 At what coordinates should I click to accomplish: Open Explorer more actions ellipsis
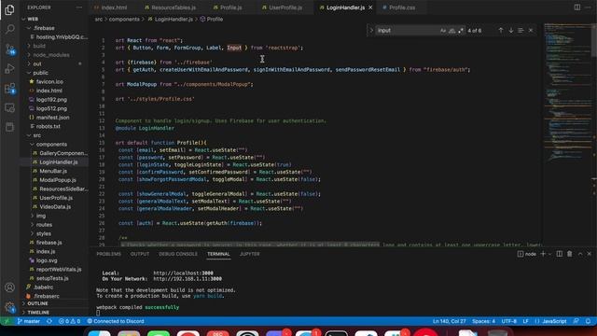coord(79,7)
